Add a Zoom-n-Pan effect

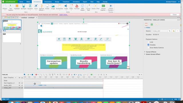click(x=96, y=7)
